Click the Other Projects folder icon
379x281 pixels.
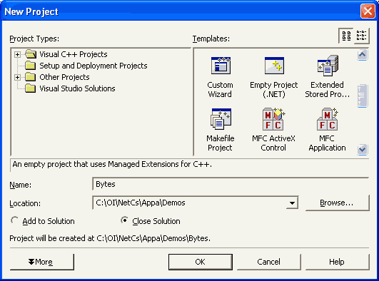point(31,77)
